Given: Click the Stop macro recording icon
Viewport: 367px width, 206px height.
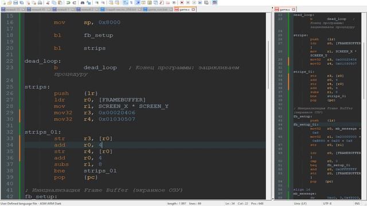Looking at the screenshot, I should pos(188,2).
